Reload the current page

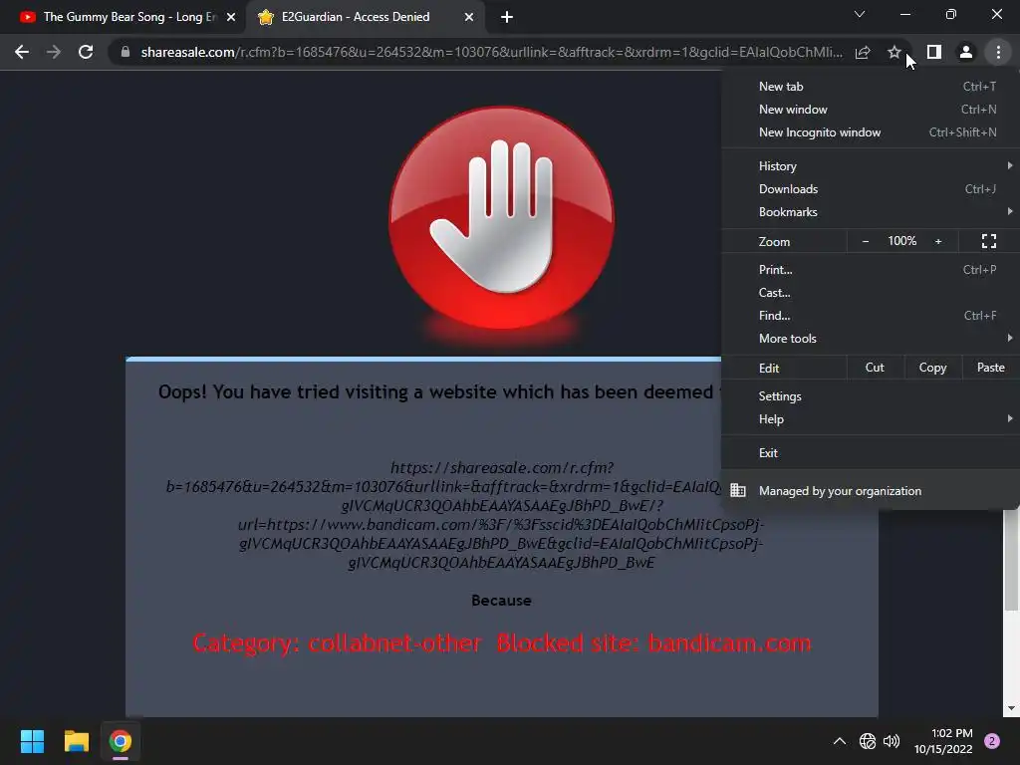pyautogui.click(x=86, y=52)
